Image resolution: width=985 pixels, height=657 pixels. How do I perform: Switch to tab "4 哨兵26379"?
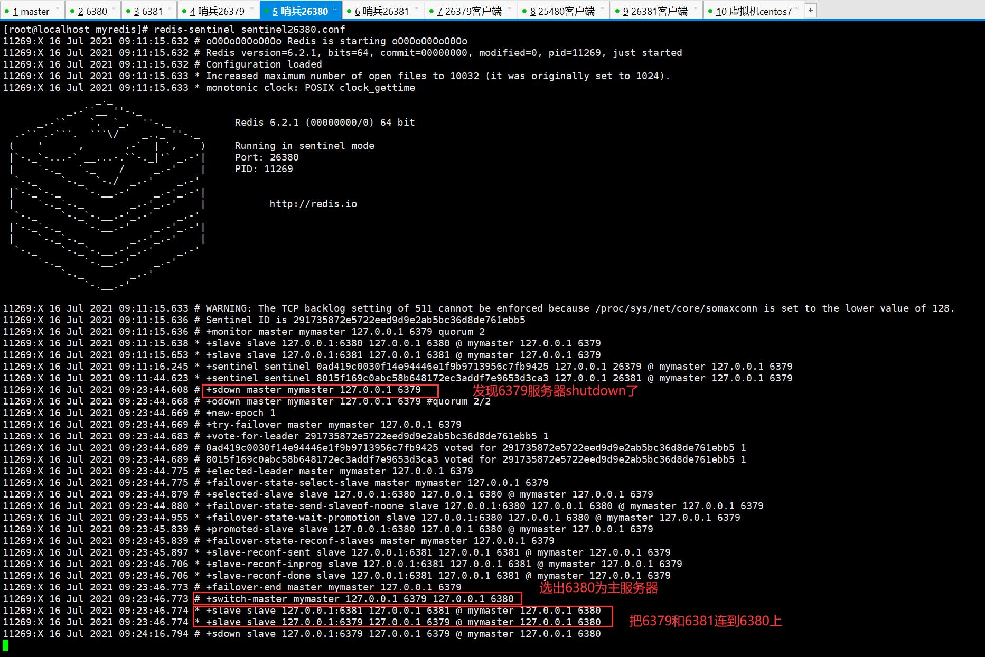click(x=217, y=11)
